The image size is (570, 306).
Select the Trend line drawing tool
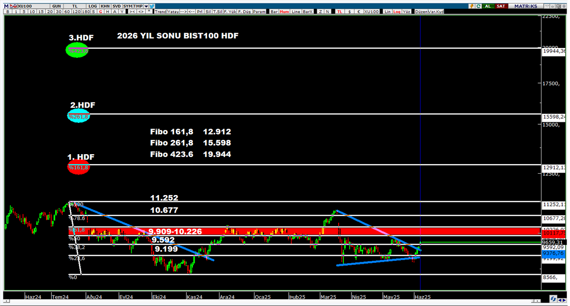pyautogui.click(x=161, y=11)
